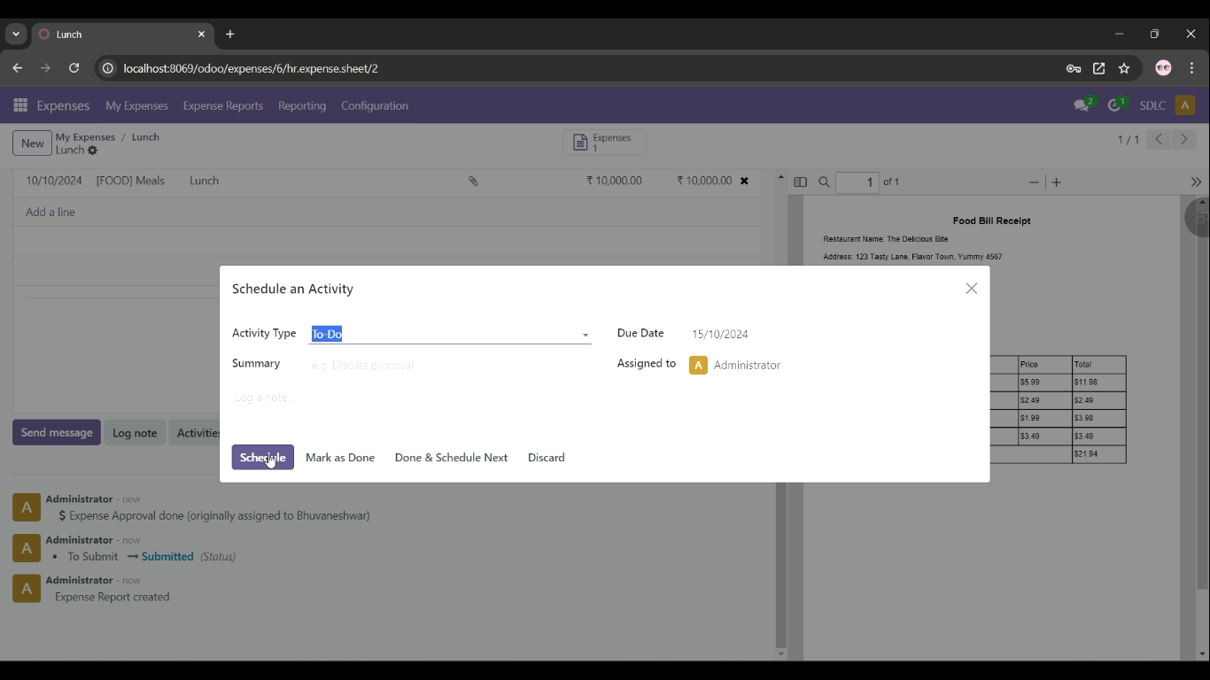Click Add a line in expense list

(50, 212)
